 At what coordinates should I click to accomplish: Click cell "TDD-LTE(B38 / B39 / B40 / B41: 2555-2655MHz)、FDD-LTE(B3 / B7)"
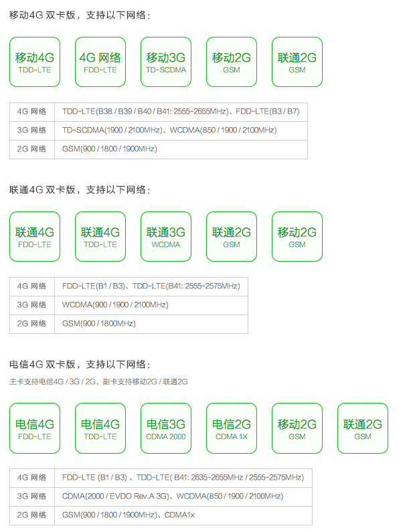(x=181, y=112)
